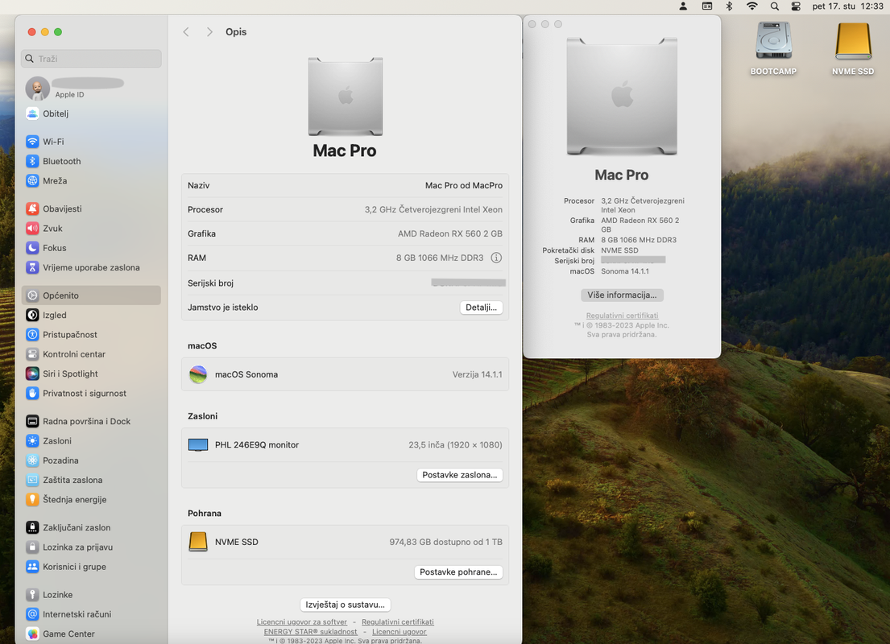The height and width of the screenshot is (644, 890).
Task: Click the macOS Sonoma version row
Action: coord(345,374)
